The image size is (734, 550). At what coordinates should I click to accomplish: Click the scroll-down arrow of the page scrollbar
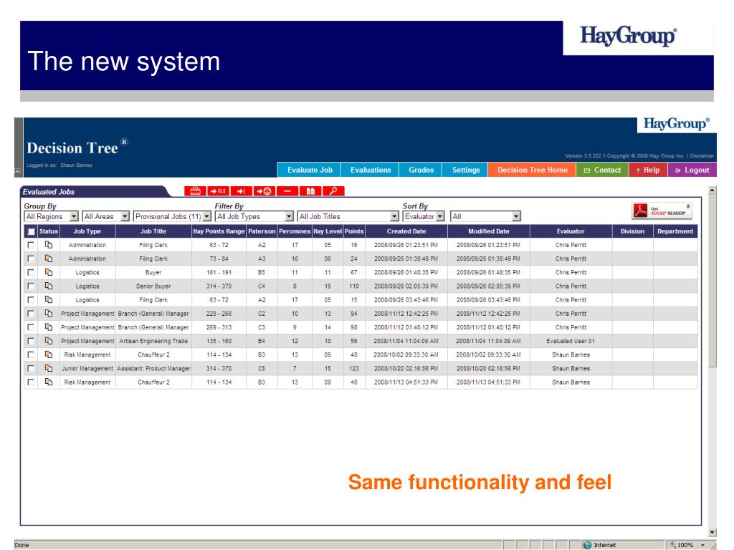(712, 532)
